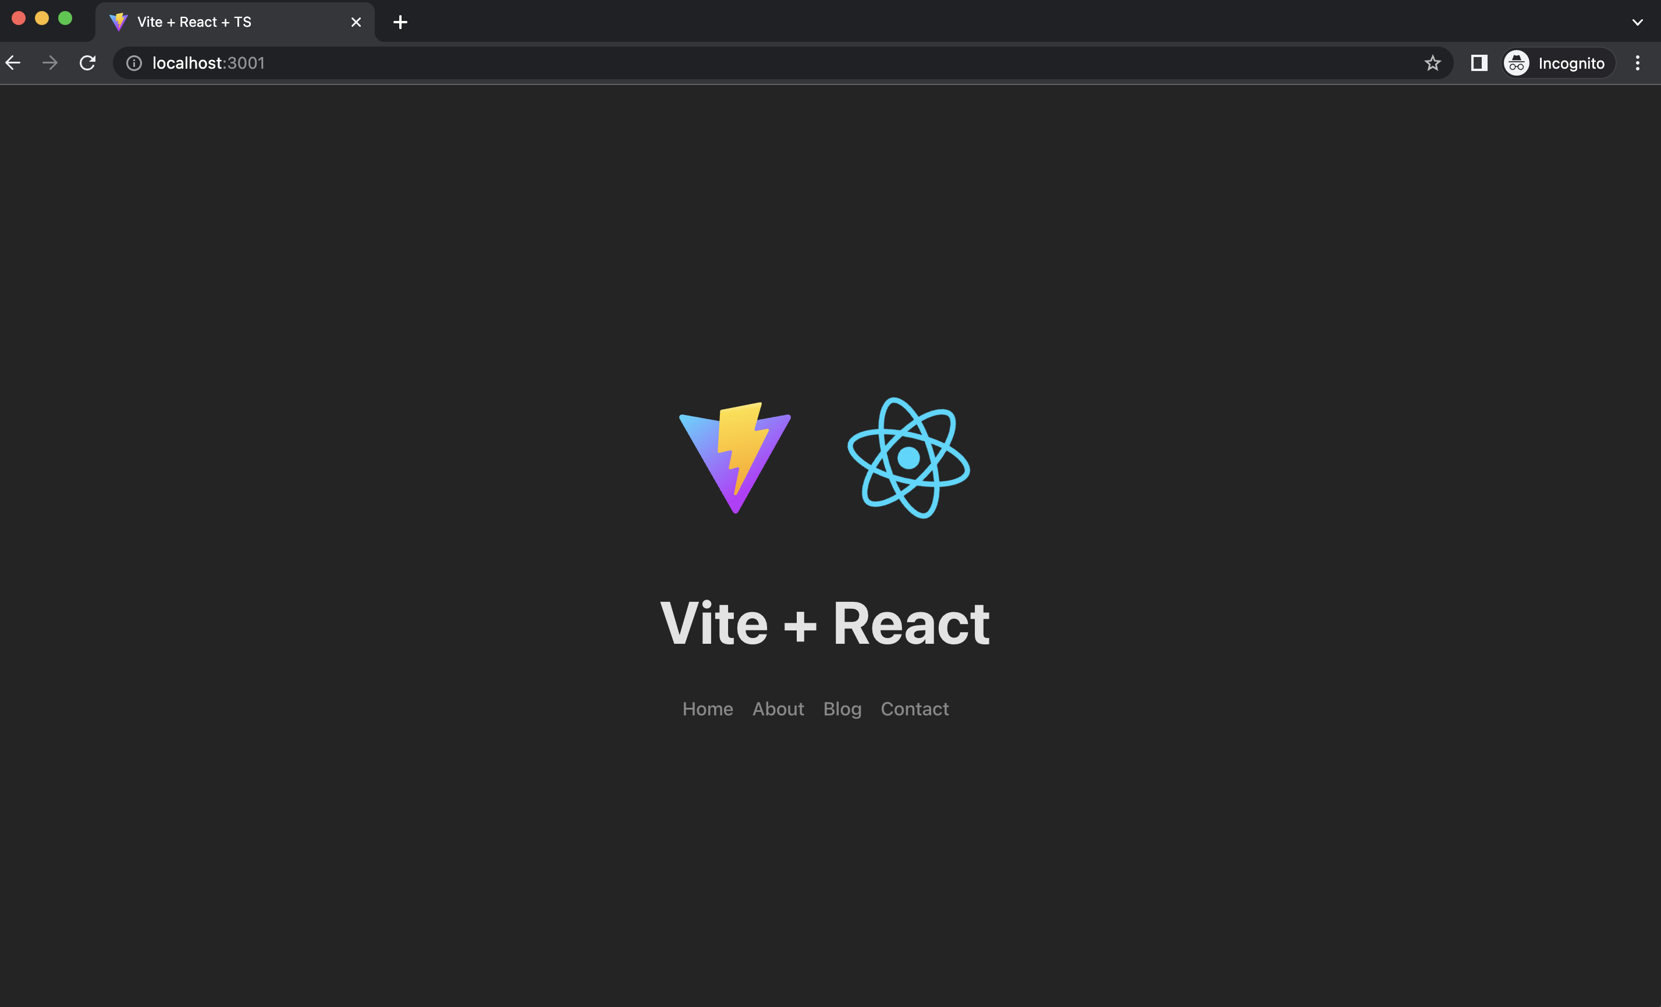Screen dimensions: 1661x1007
Task: Open the side panel icon
Action: pyautogui.click(x=1479, y=63)
